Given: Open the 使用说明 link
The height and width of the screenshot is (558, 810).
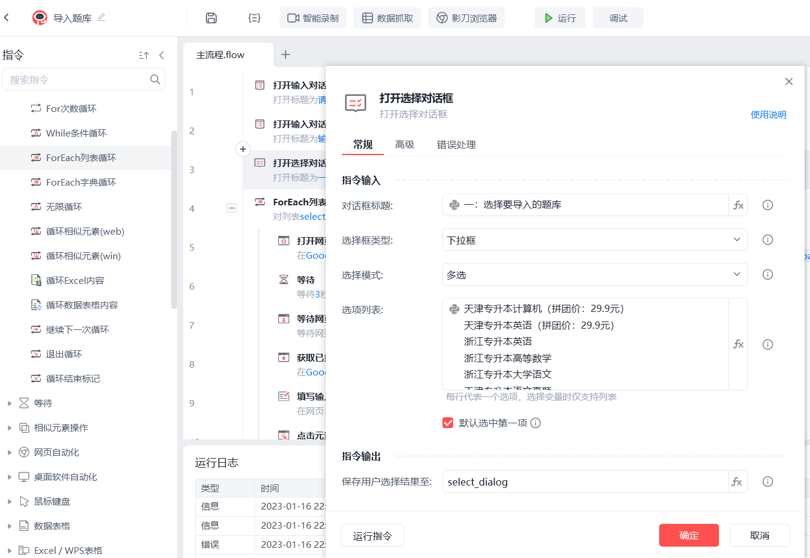Looking at the screenshot, I should click(768, 114).
